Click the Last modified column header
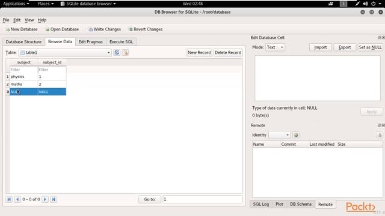The height and width of the screenshot is (216, 385). [322, 144]
